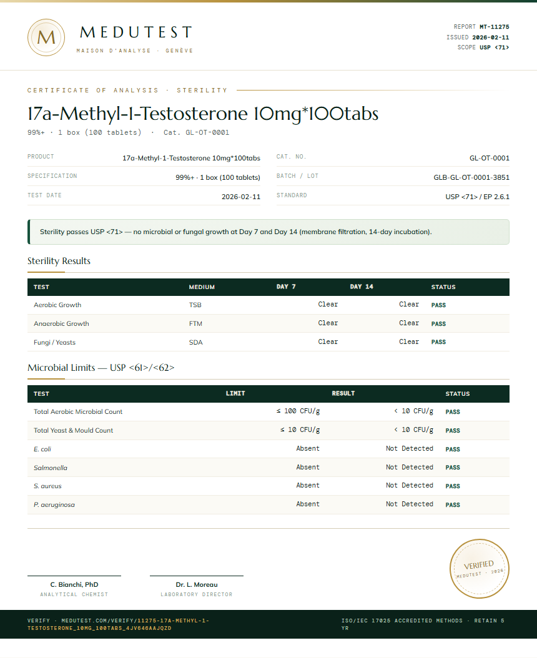The width and height of the screenshot is (537, 658).
Task: Click the MEDIUM column header
Action: (202, 287)
